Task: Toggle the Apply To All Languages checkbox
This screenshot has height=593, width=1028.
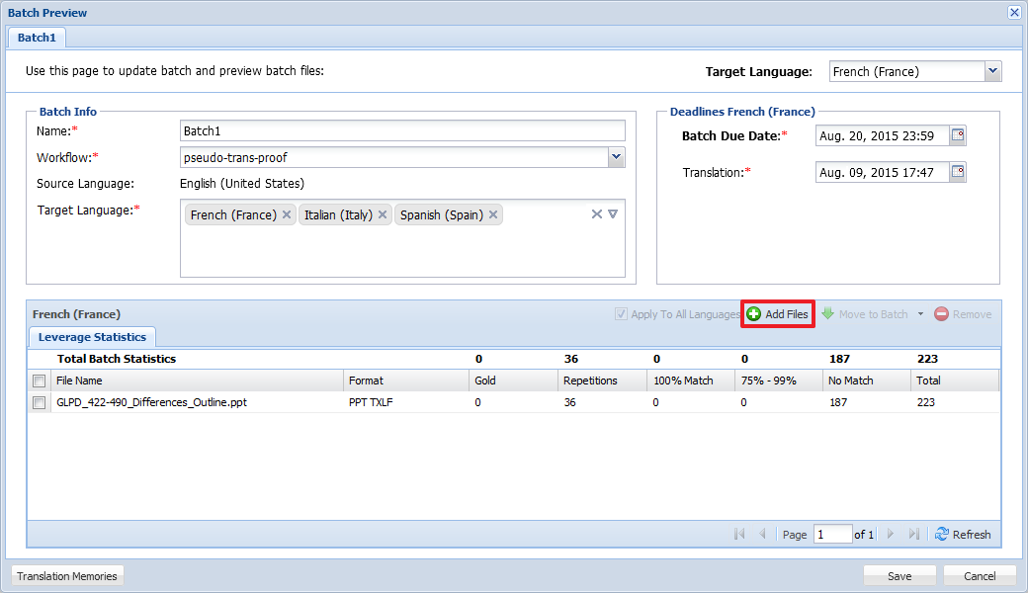Action: coord(621,314)
